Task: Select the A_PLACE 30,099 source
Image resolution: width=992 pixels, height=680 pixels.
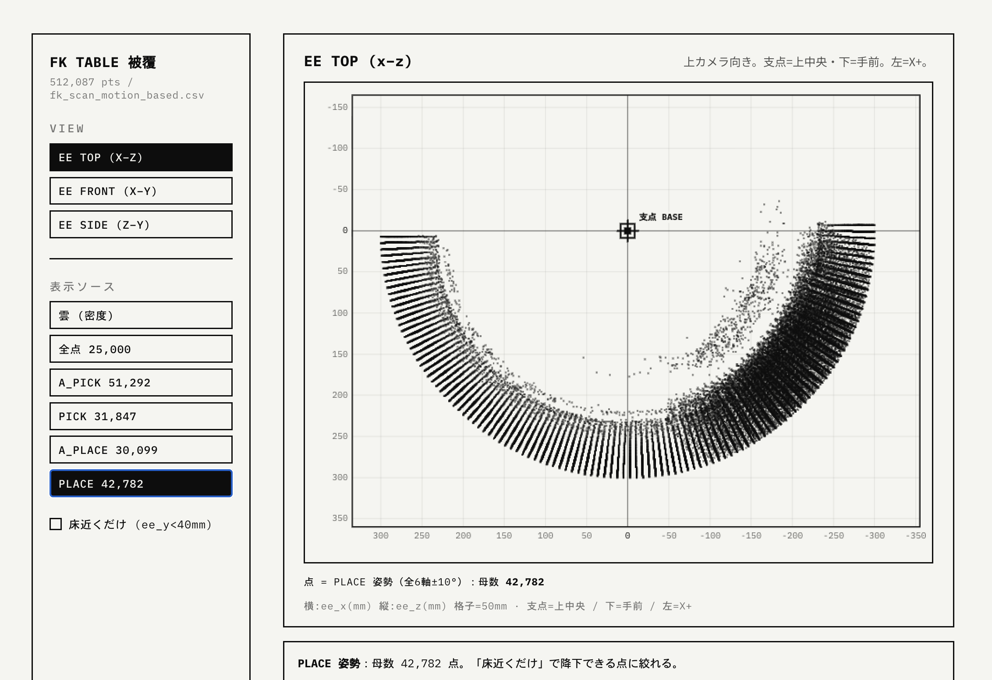Action: tap(141, 450)
